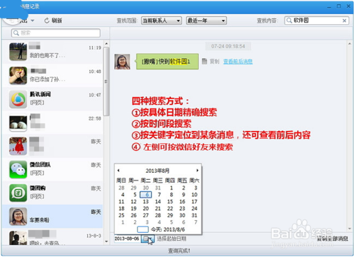Select August 6 in the calendar
The image size is (354, 257).
click(146, 195)
